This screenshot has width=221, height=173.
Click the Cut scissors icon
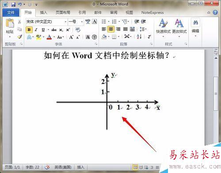coord(19,22)
